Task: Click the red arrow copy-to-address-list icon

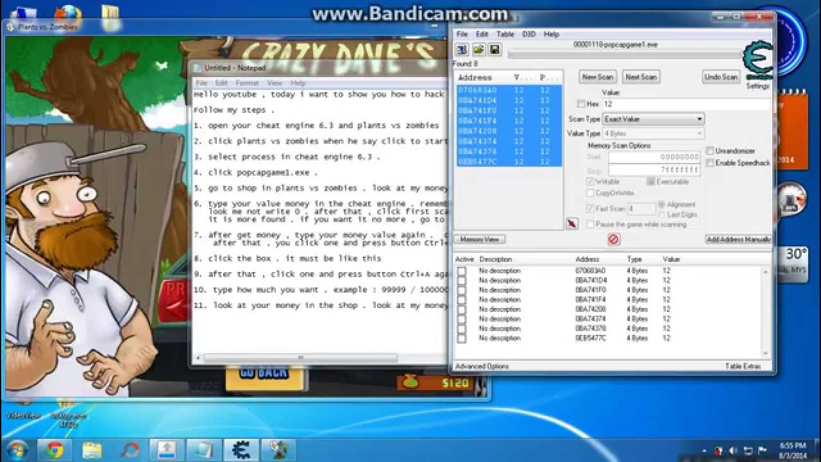Action: [572, 223]
